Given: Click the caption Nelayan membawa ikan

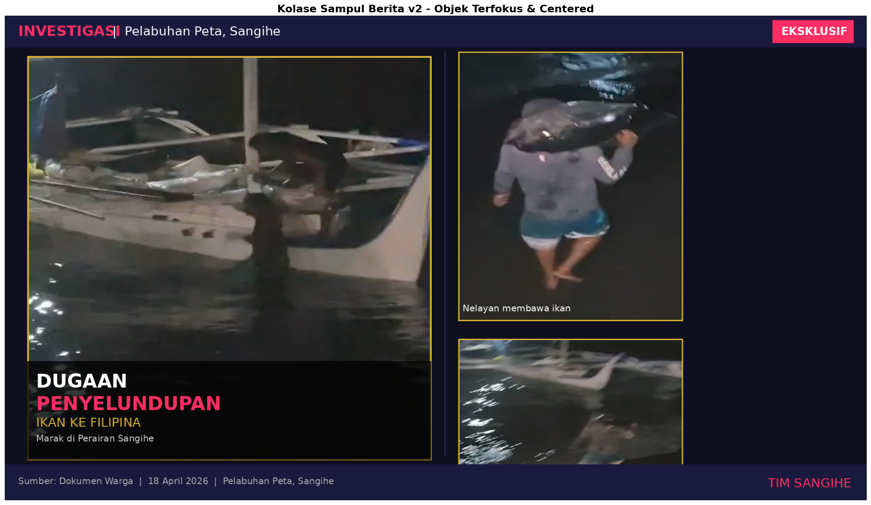Looking at the screenshot, I should click(x=516, y=308).
